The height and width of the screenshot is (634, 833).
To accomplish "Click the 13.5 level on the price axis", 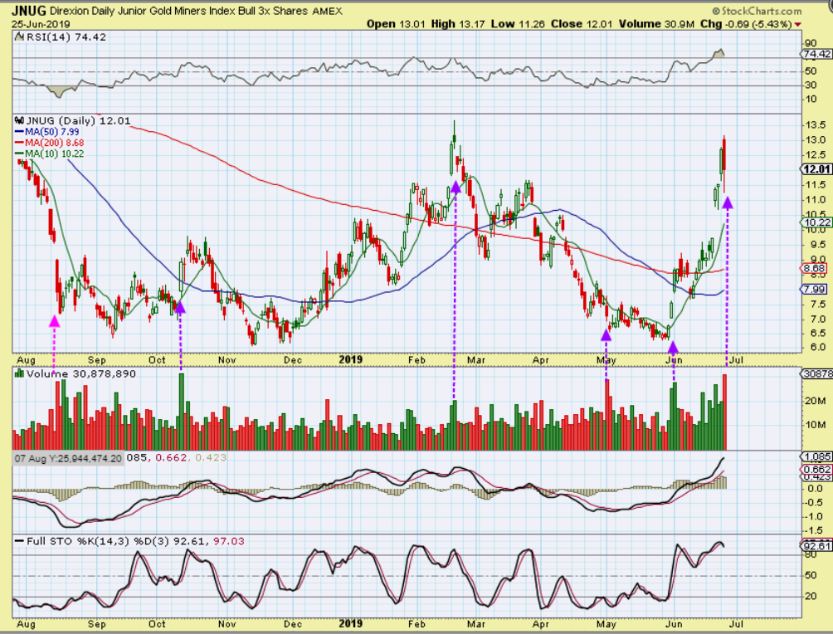I will click(815, 125).
